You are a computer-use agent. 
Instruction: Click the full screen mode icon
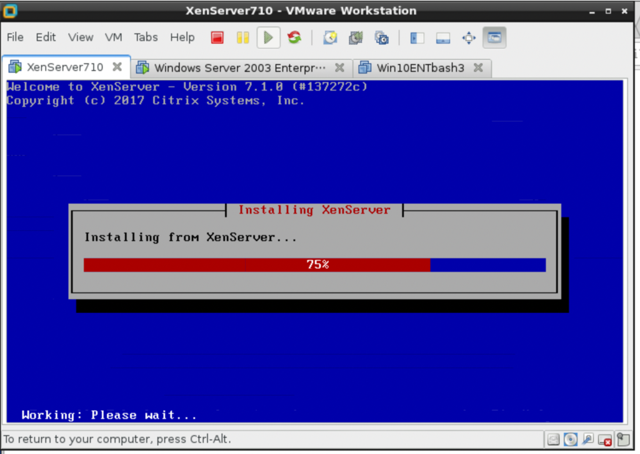pos(469,38)
